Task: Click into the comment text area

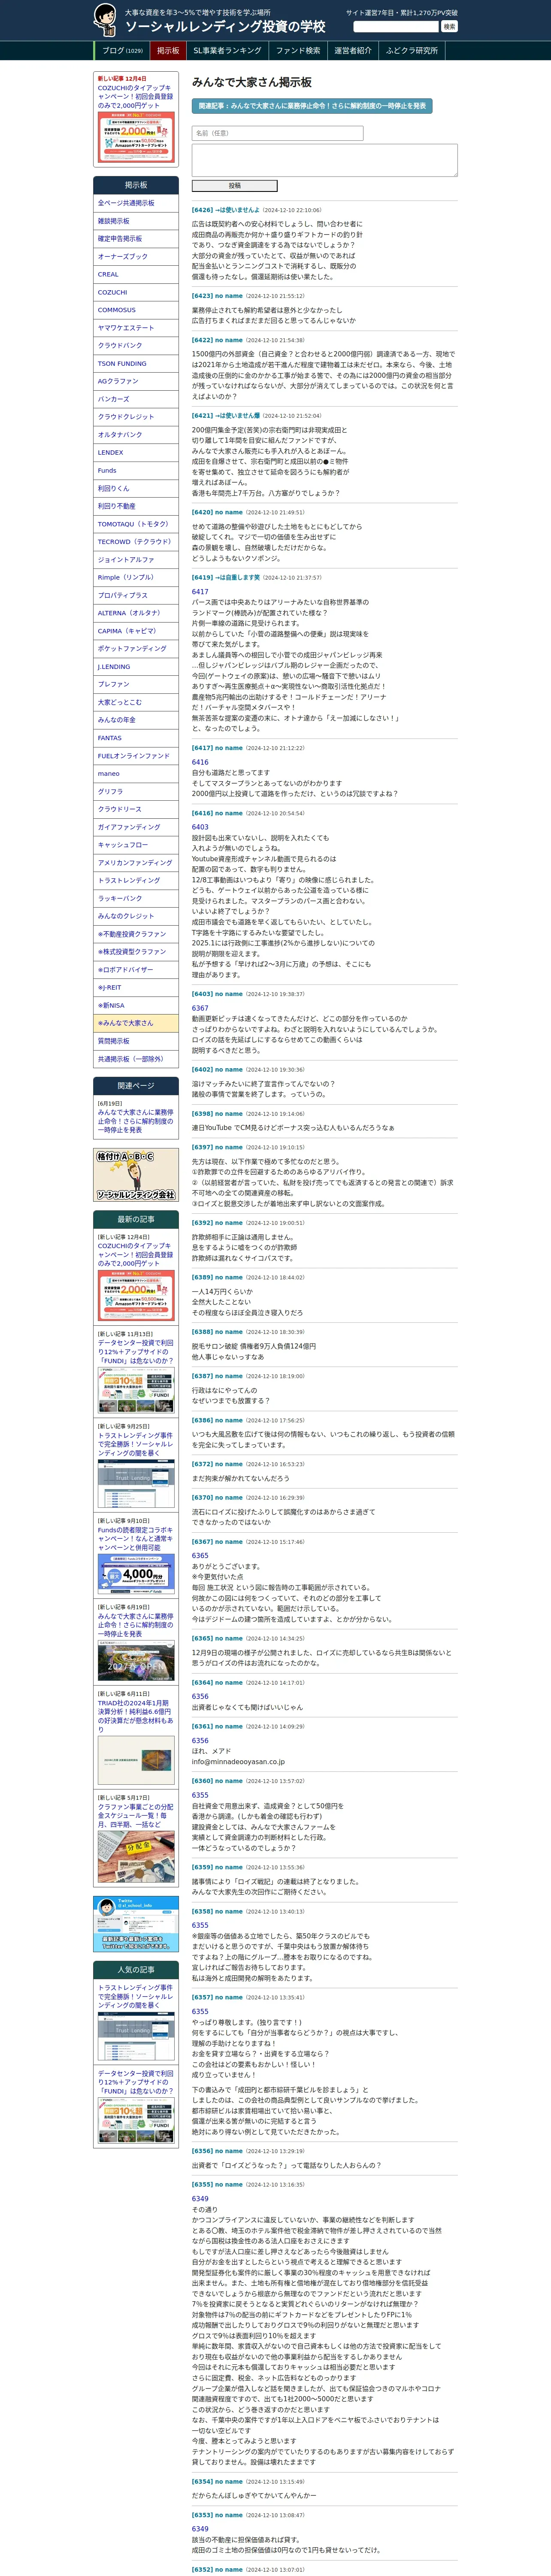Action: coord(324,160)
